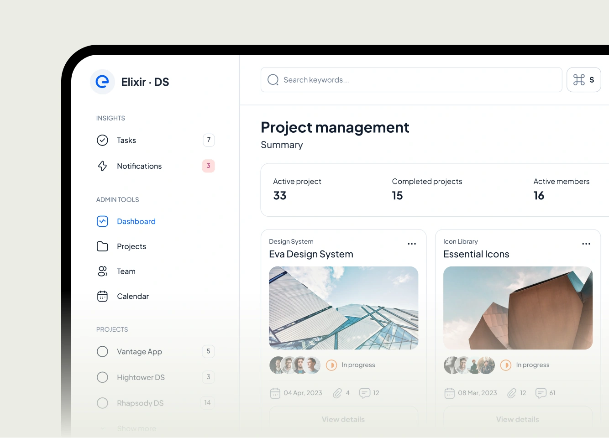609x438 pixels.
Task: Click the Completed projects count 15
Action: coord(397,196)
